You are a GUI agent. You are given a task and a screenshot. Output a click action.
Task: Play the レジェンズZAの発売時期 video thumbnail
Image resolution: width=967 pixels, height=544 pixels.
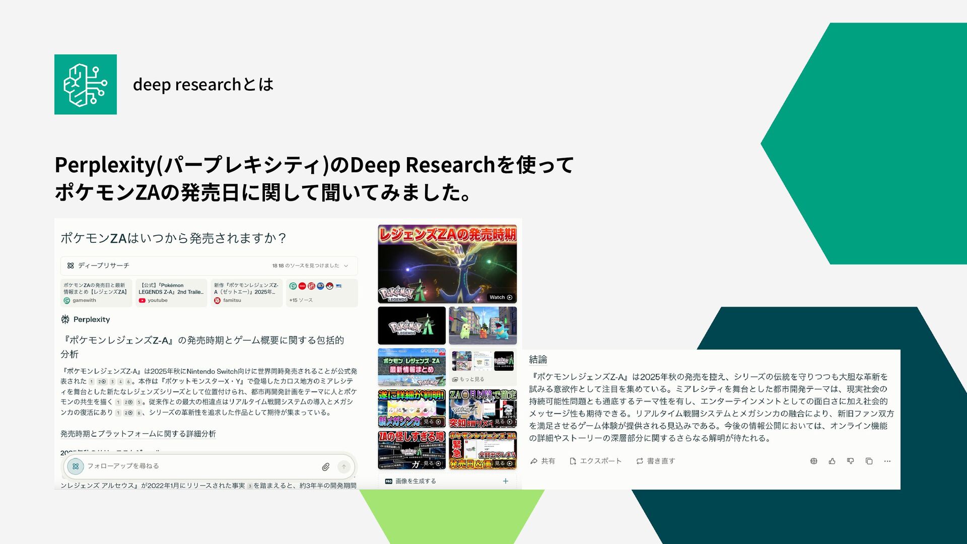[x=447, y=264]
